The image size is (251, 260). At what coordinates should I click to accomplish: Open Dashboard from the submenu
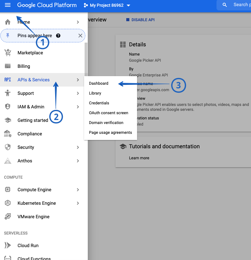click(x=99, y=83)
